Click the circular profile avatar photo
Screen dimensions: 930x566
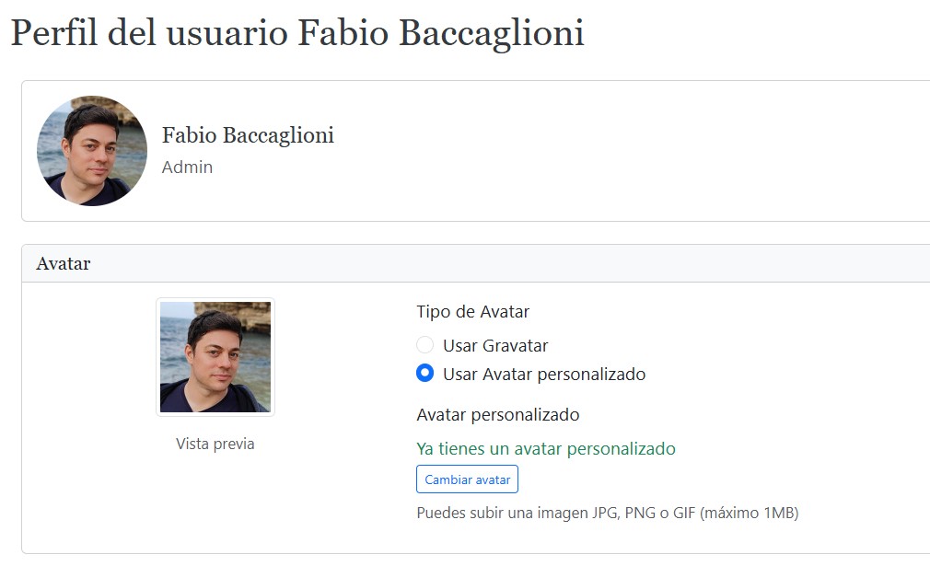(92, 151)
